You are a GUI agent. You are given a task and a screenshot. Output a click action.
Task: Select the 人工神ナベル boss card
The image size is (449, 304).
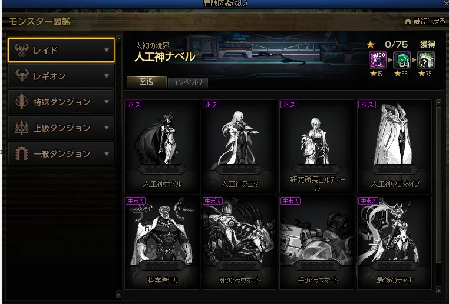click(162, 146)
